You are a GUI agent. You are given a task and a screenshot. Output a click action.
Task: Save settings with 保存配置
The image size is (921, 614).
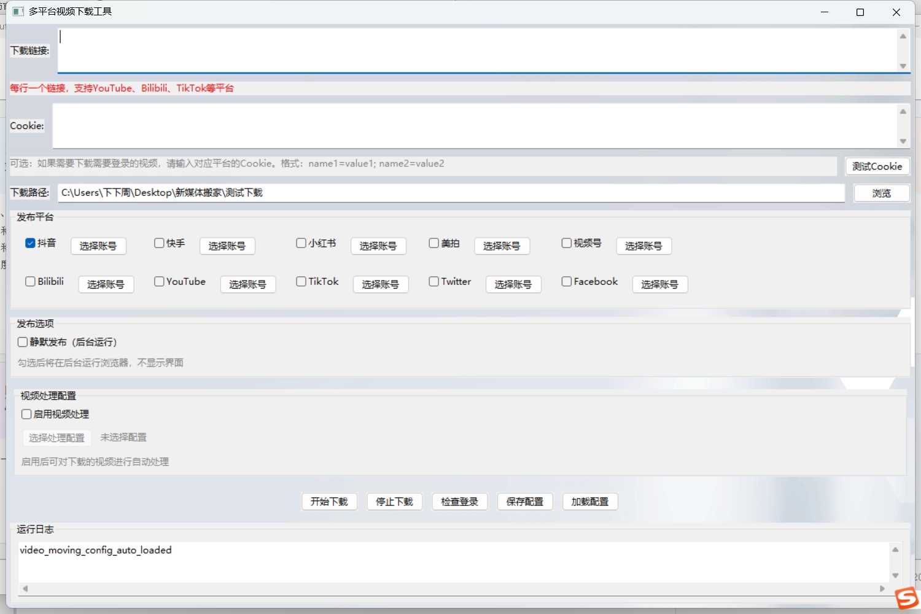point(525,502)
